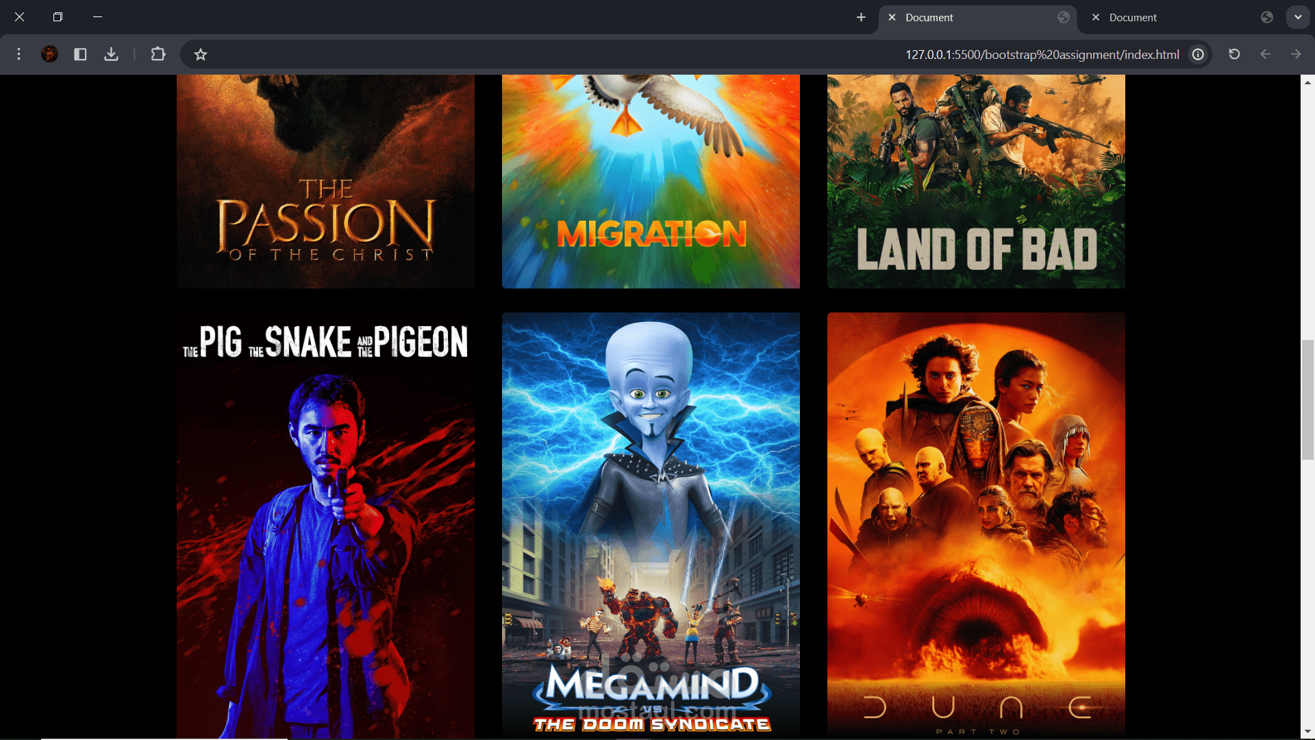
Task: Open a new tab with plus button
Action: (x=861, y=17)
